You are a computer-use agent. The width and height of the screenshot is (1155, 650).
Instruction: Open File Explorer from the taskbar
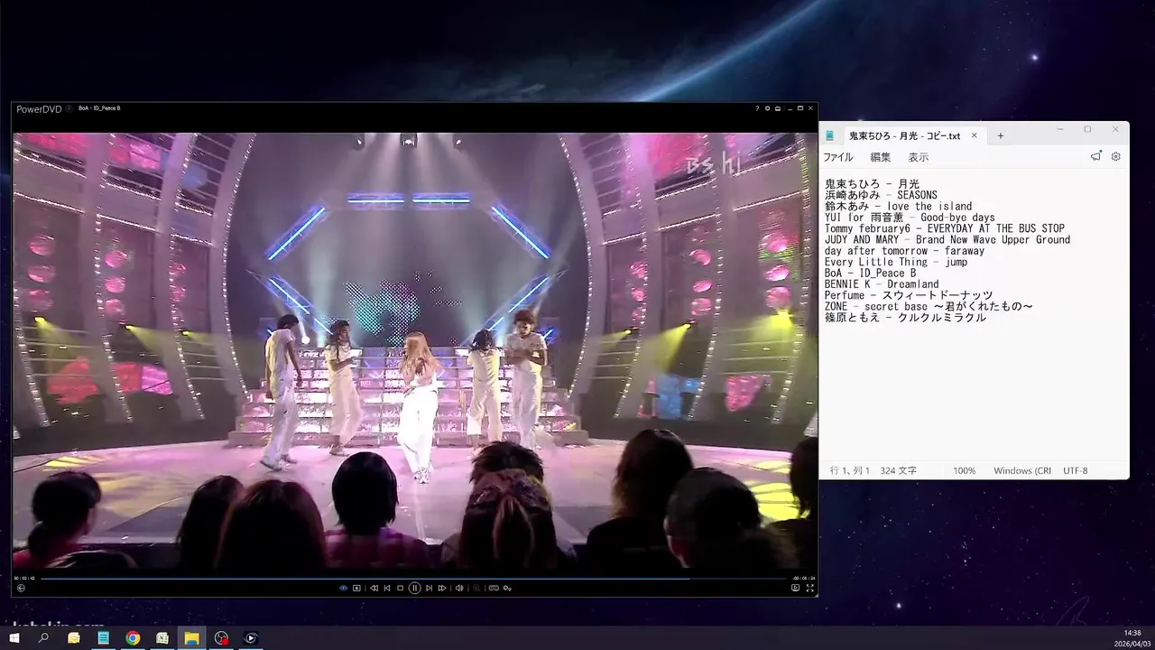(x=192, y=638)
